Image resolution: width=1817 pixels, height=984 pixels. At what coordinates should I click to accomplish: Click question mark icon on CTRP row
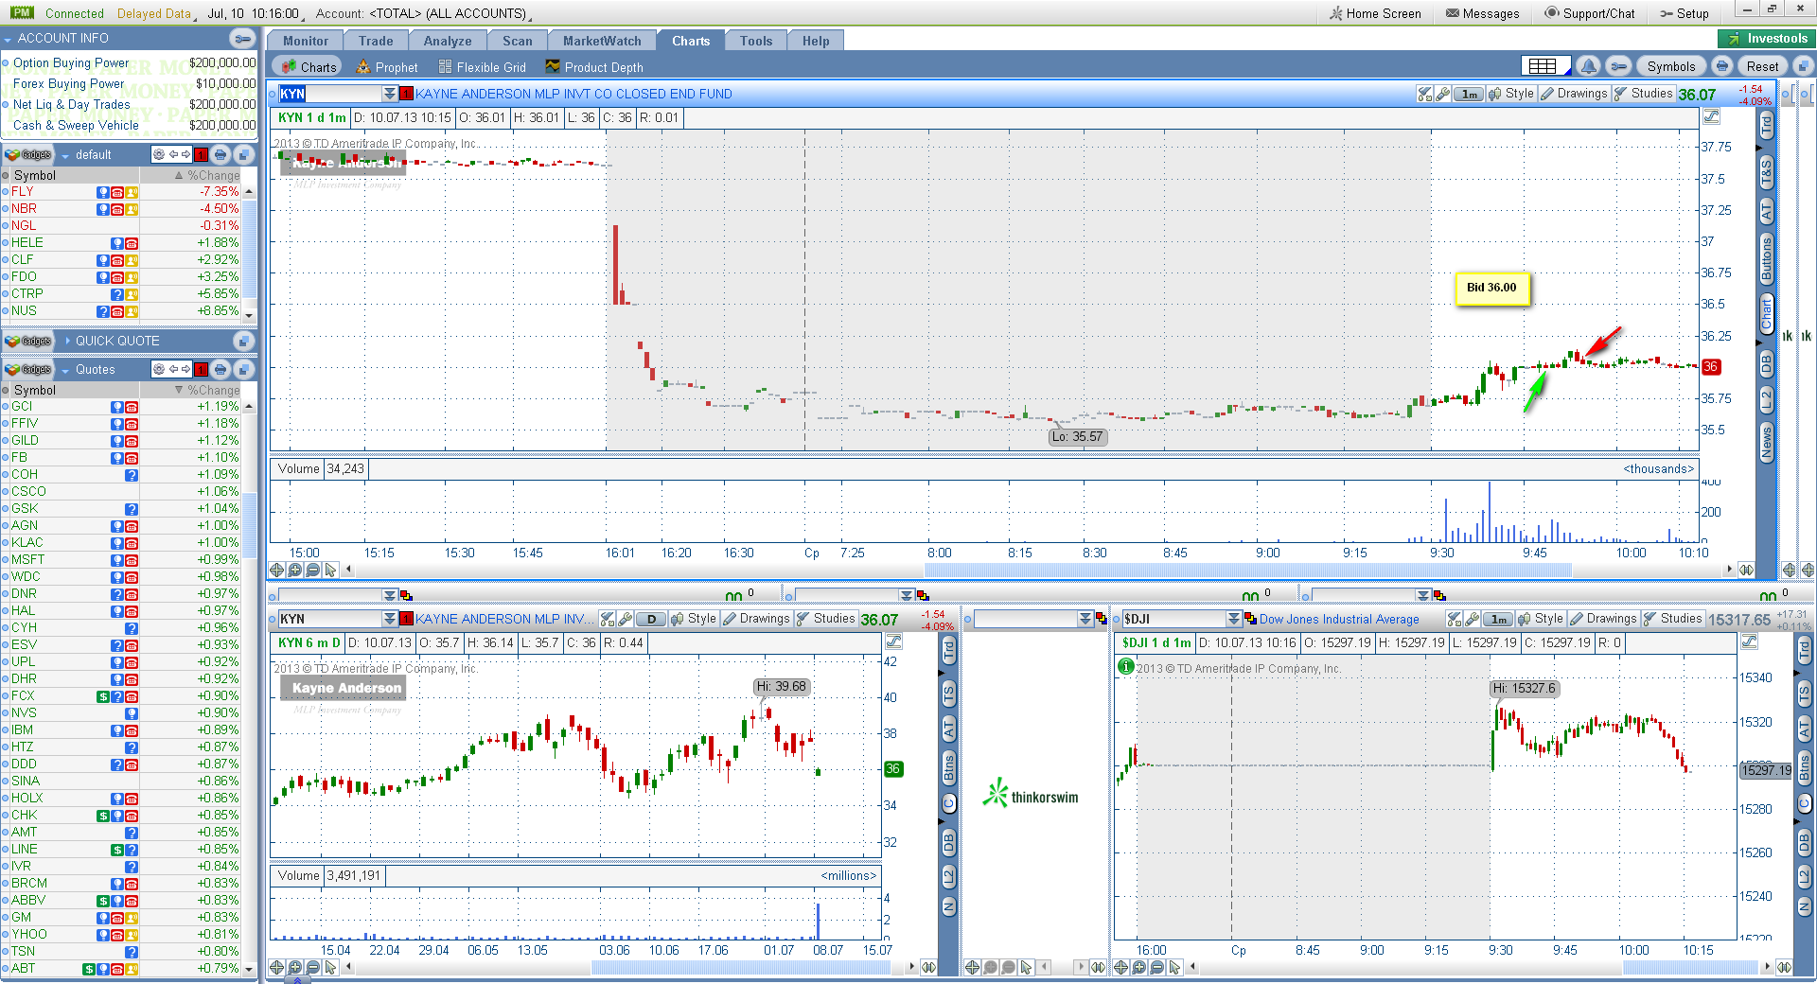(x=116, y=294)
